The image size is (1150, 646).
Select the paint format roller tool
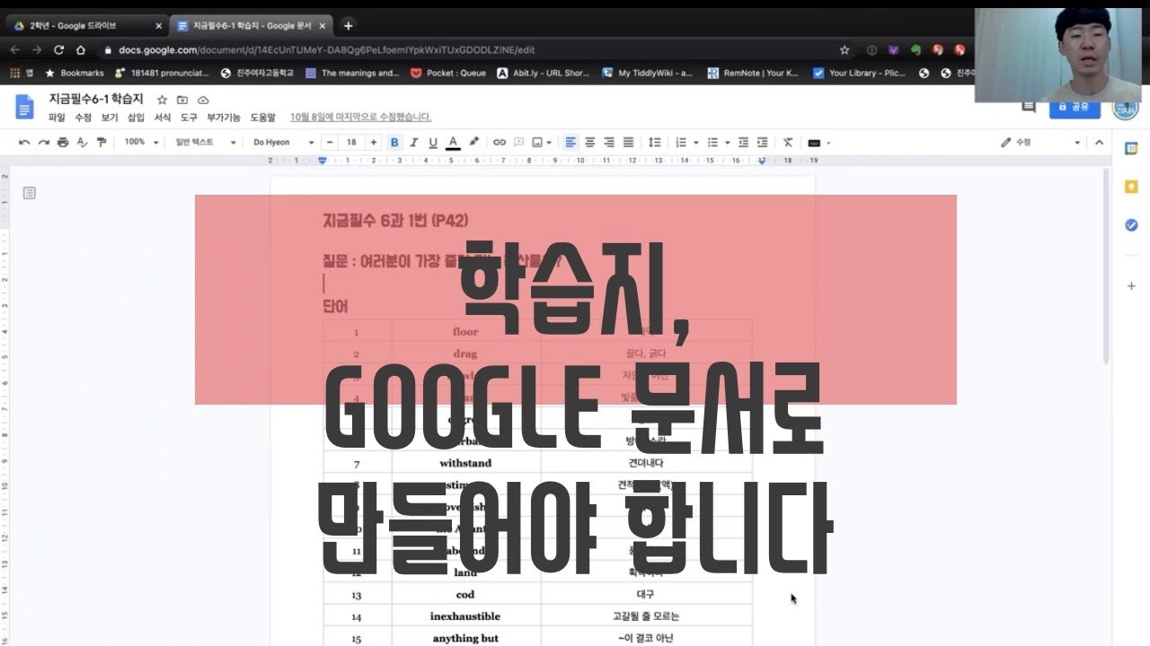102,142
